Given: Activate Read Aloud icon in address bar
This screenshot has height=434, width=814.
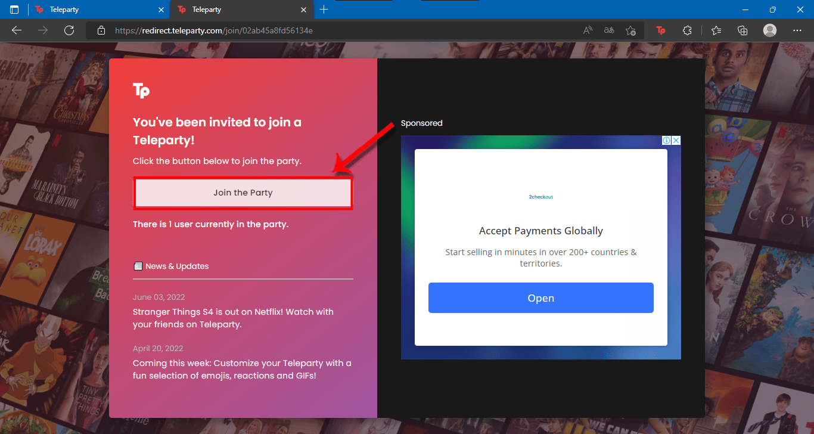Looking at the screenshot, I should pos(588,30).
